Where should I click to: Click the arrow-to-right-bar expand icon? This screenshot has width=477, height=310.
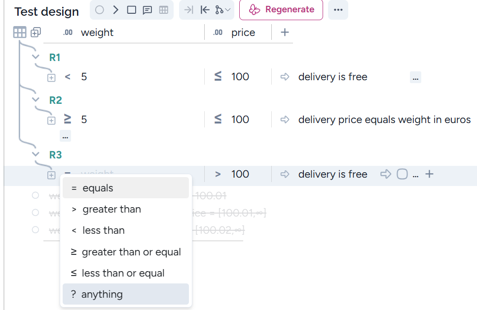pos(189,10)
